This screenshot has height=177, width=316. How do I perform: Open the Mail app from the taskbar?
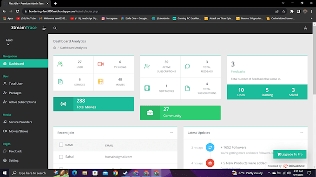pyautogui.click(x=105, y=173)
